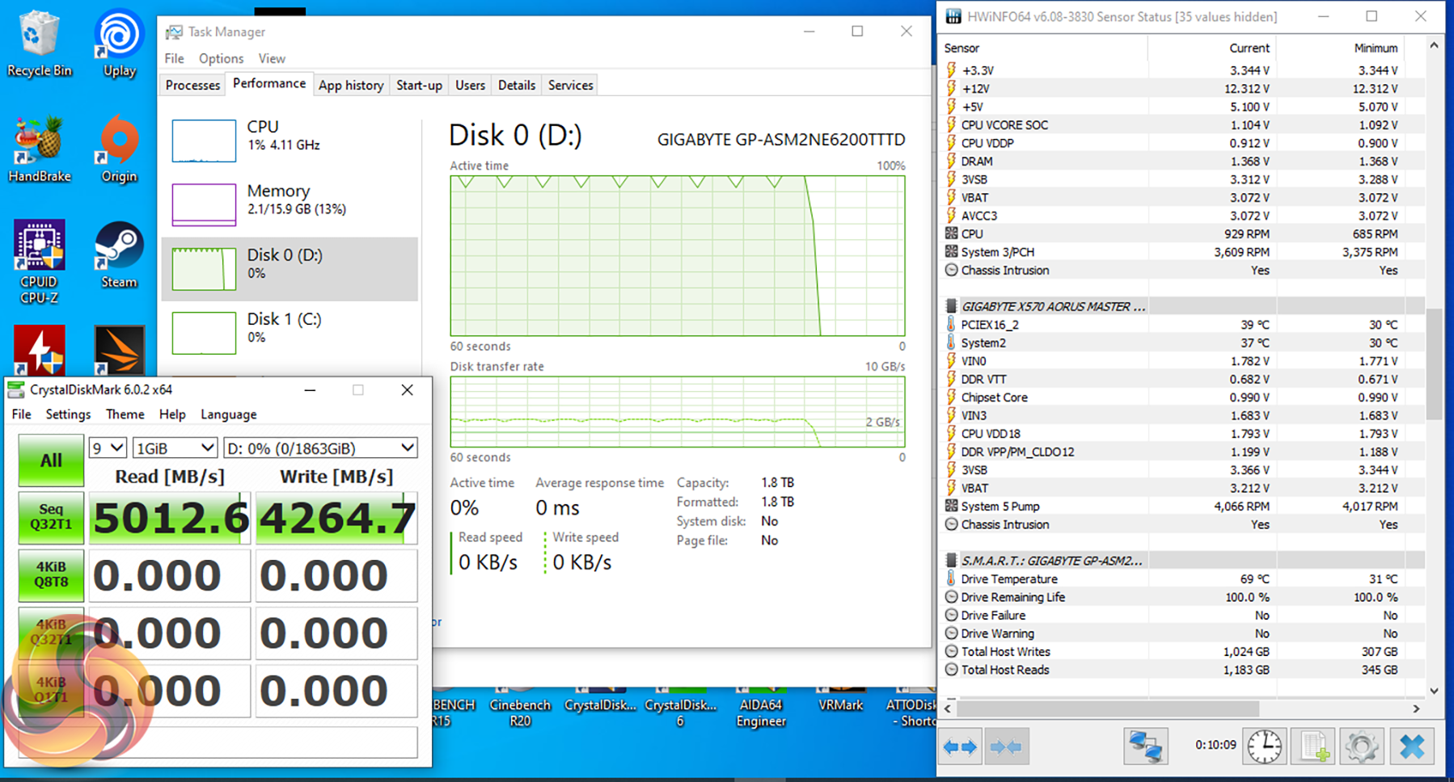
Task: Click the HWiNFO vertical scrollbar up arrow
Action: coord(1434,46)
